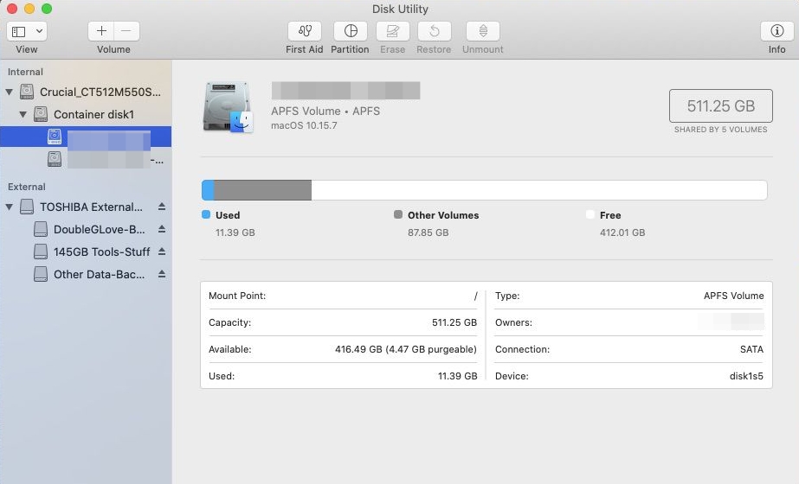Click the 'APFS Volume • APFS' subtitle
The width and height of the screenshot is (799, 484).
tap(325, 111)
